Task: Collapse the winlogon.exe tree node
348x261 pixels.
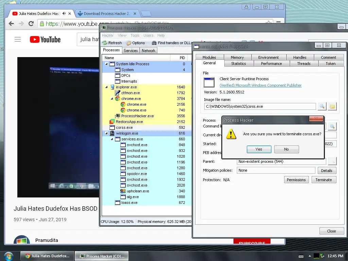Action: pos(106,133)
